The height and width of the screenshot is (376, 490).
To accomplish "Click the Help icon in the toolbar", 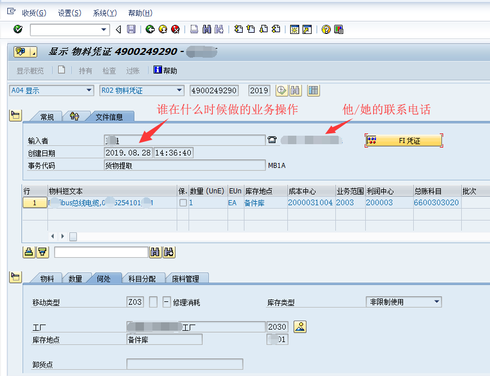I will coord(326,29).
